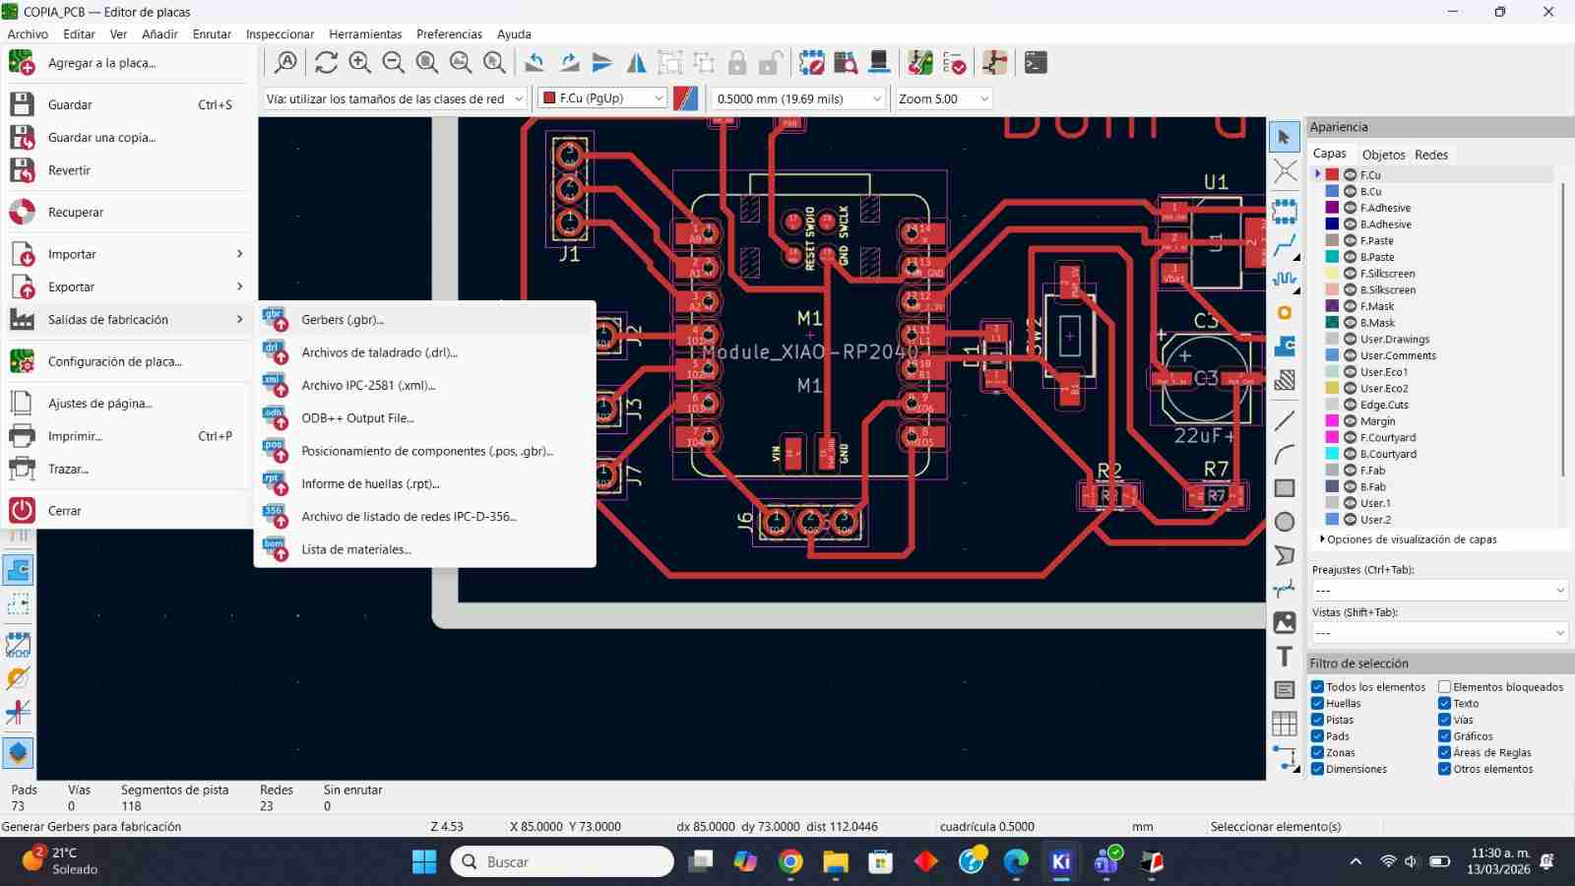Choose Configuración de placa... menu item

[x=128, y=361]
